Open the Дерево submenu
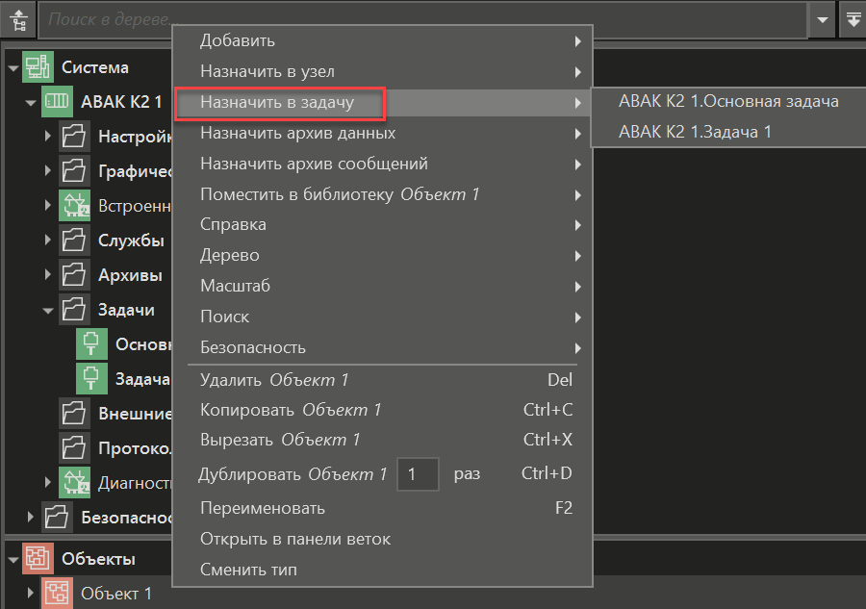 382,256
